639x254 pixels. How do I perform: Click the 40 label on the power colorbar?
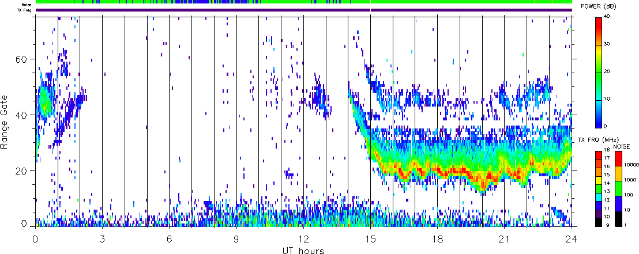coord(607,16)
